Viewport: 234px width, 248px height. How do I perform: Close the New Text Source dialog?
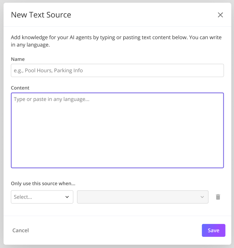point(220,15)
